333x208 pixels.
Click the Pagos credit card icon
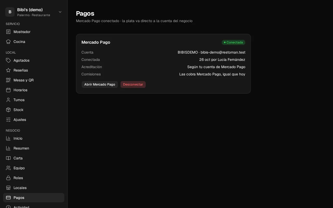point(8,198)
